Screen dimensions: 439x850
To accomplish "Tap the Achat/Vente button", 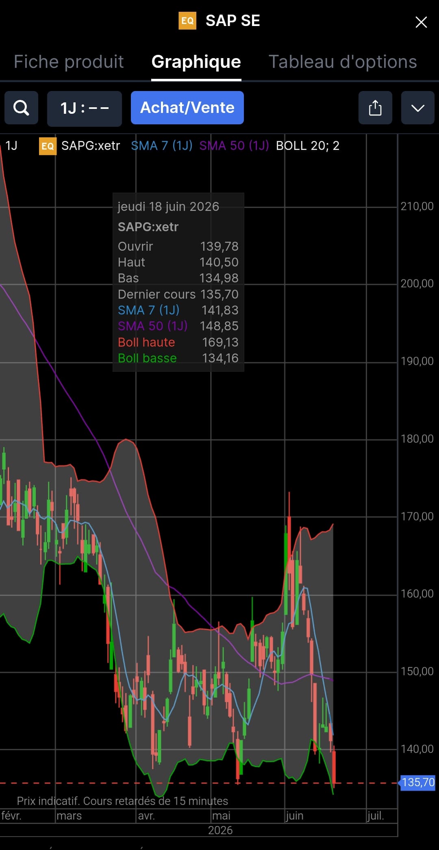I will coord(187,108).
